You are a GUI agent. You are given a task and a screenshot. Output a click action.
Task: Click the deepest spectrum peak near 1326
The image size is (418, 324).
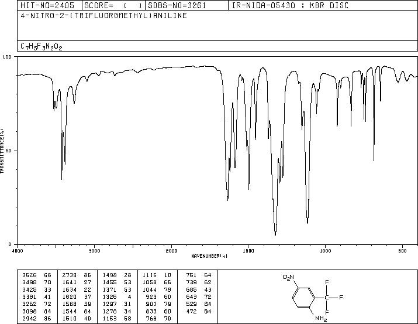pyautogui.click(x=275, y=233)
